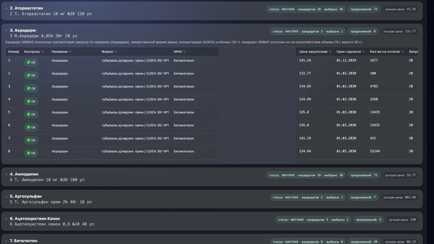Click the OK control badge in row 2

31,75
